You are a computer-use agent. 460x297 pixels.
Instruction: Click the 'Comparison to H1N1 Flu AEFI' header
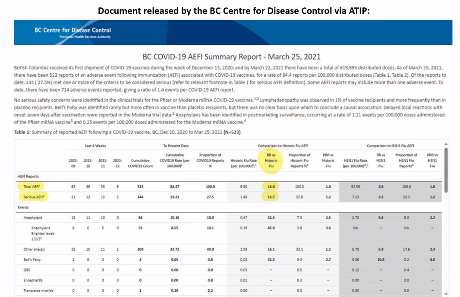(x=390, y=146)
